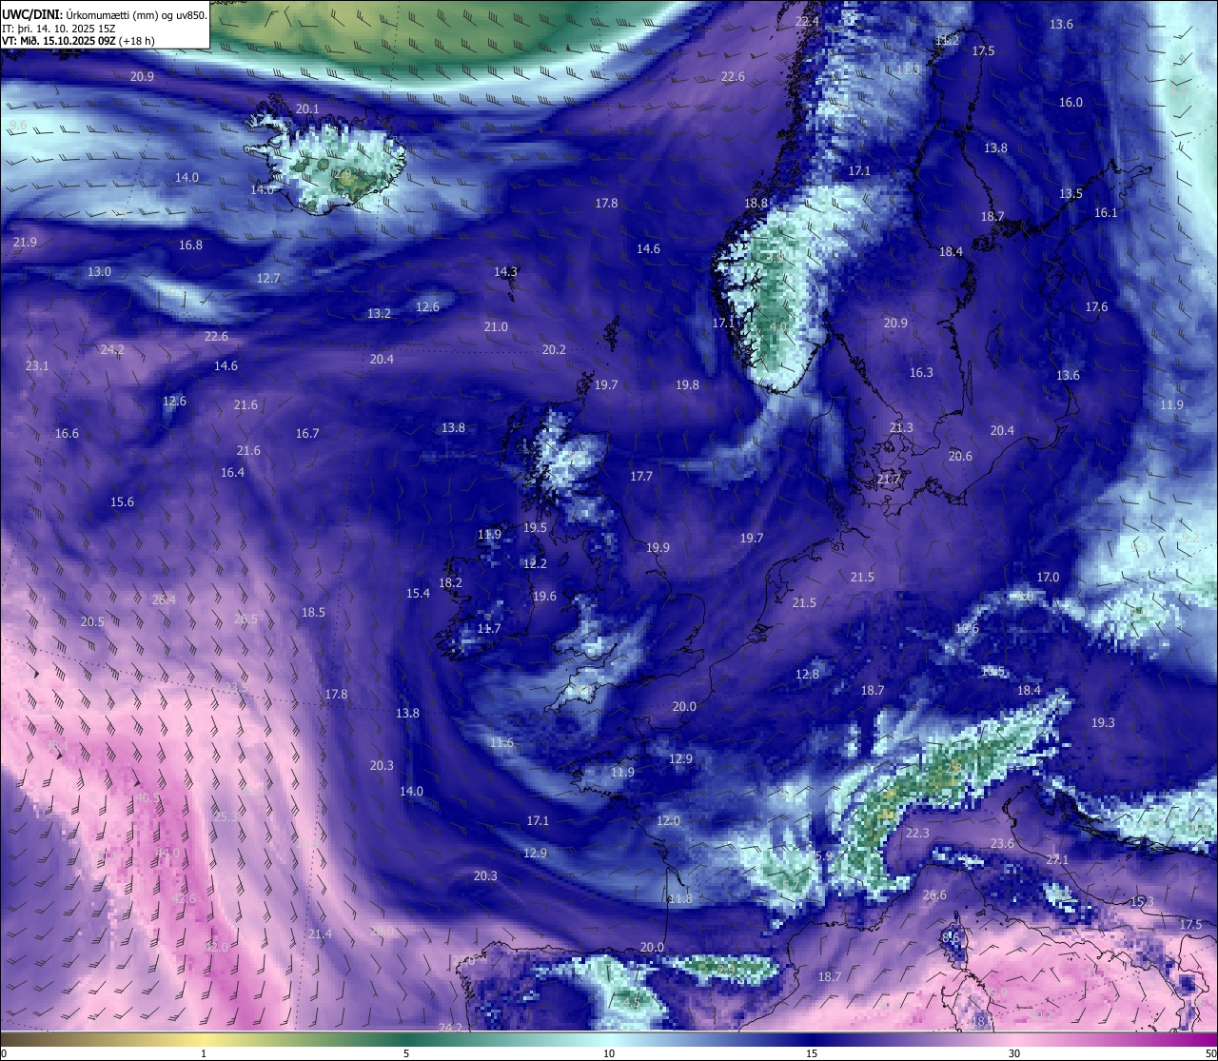Click the 14.3 value label
The height and width of the screenshot is (1061, 1218).
click(x=505, y=271)
